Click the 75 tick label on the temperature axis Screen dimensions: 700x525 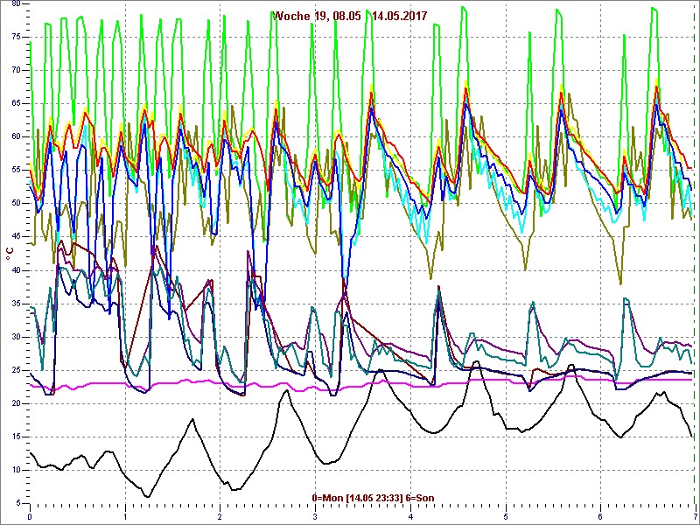click(x=16, y=37)
